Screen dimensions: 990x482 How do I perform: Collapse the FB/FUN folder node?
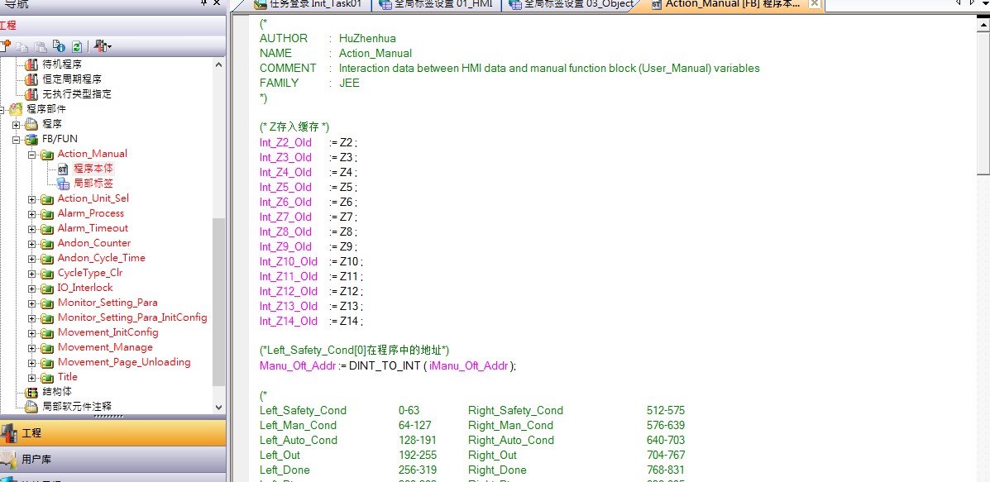point(16,139)
